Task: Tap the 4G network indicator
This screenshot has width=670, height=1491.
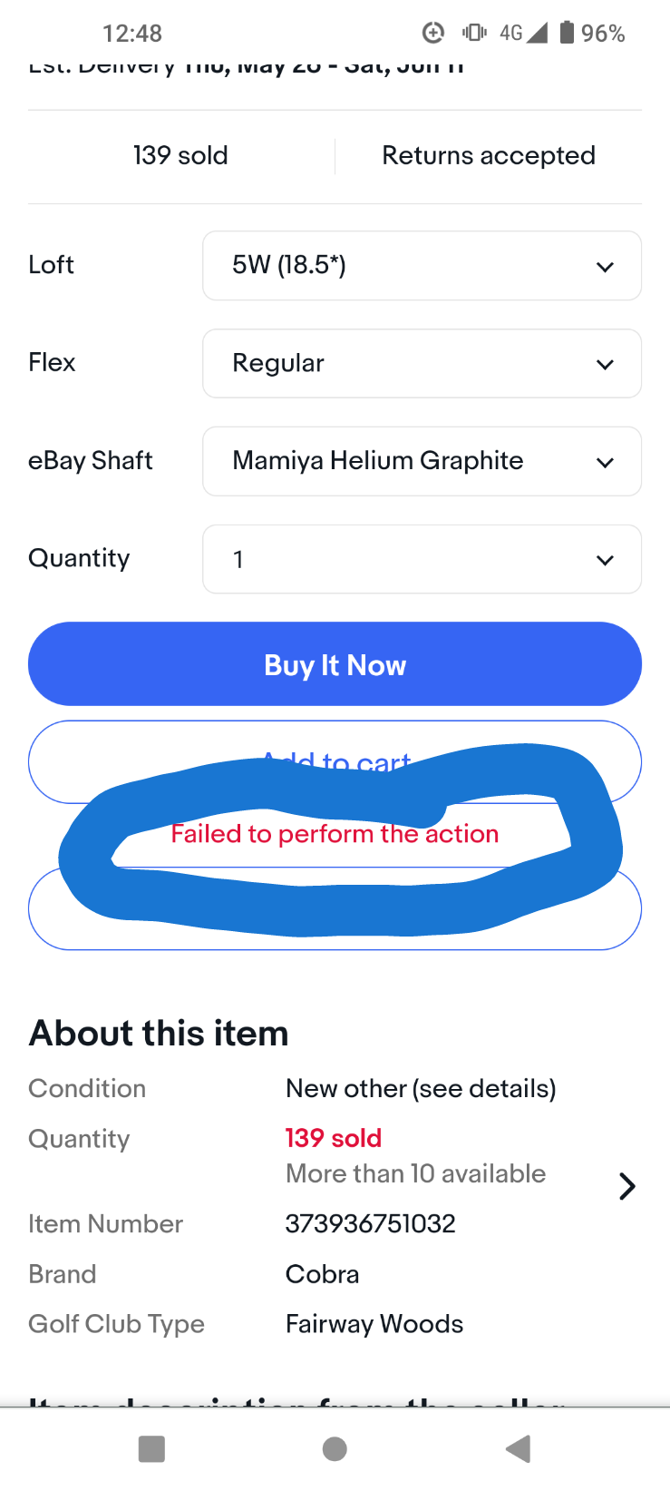Action: 510,33
